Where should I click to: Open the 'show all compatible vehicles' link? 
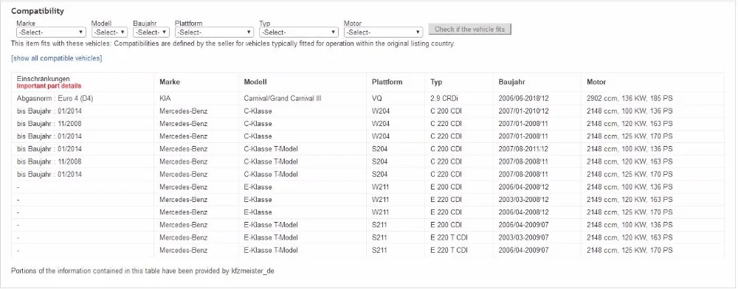[57, 58]
